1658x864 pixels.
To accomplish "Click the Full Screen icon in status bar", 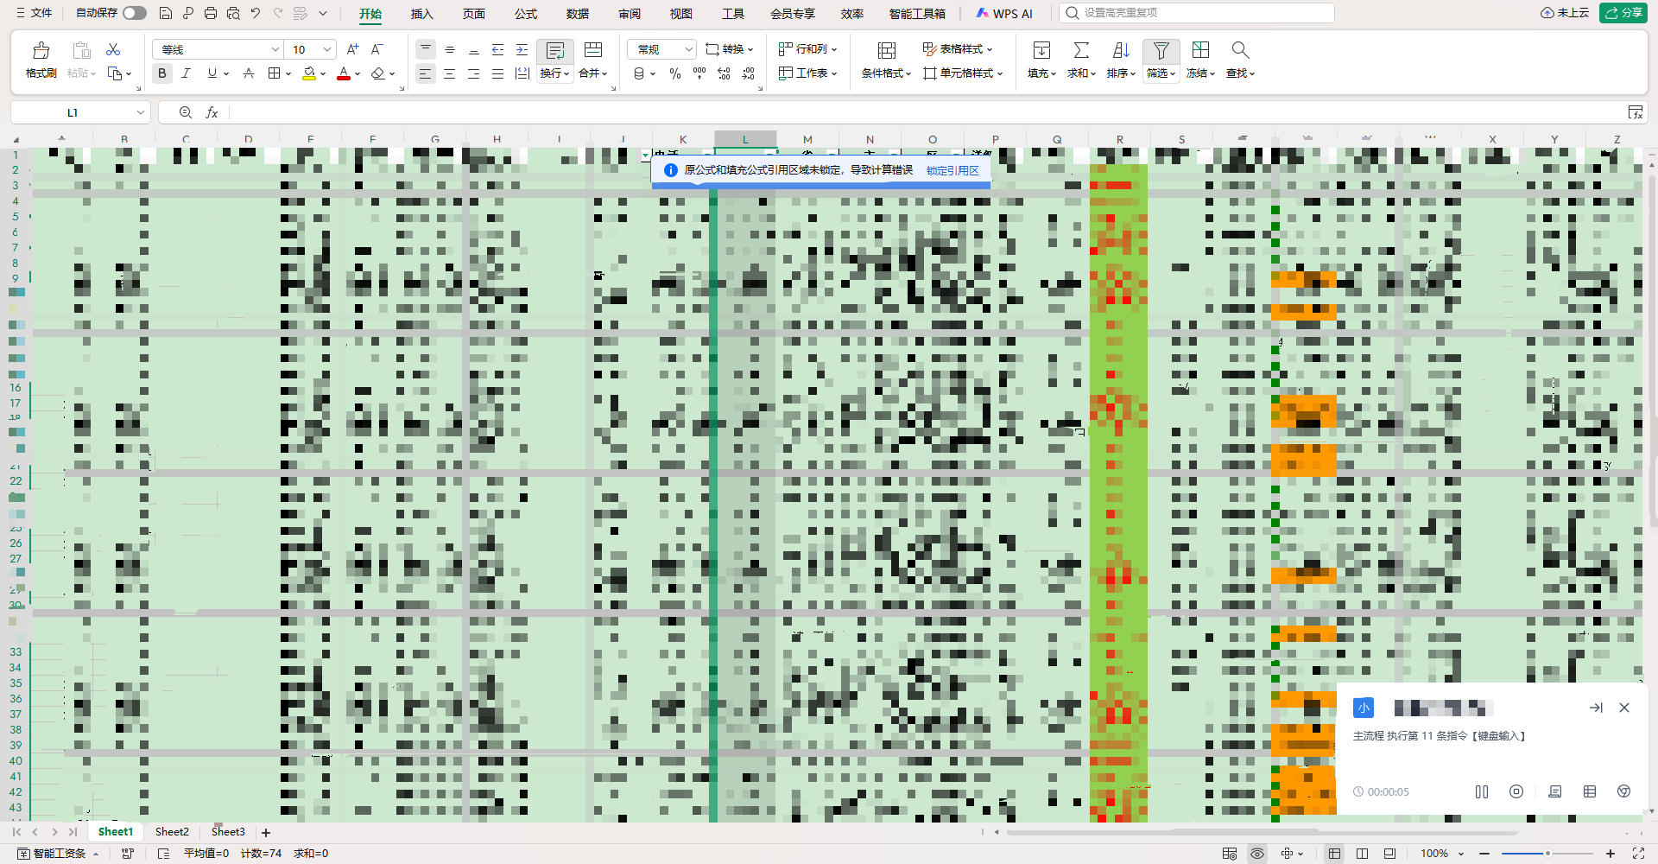I will pos(1638,854).
